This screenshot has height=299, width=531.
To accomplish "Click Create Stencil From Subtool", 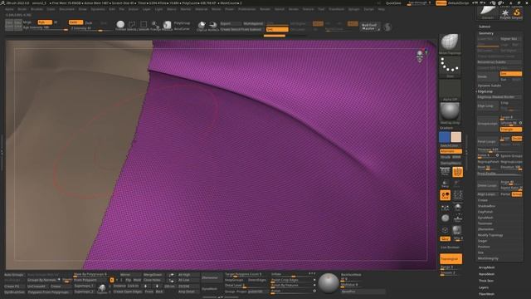I will point(241,30).
